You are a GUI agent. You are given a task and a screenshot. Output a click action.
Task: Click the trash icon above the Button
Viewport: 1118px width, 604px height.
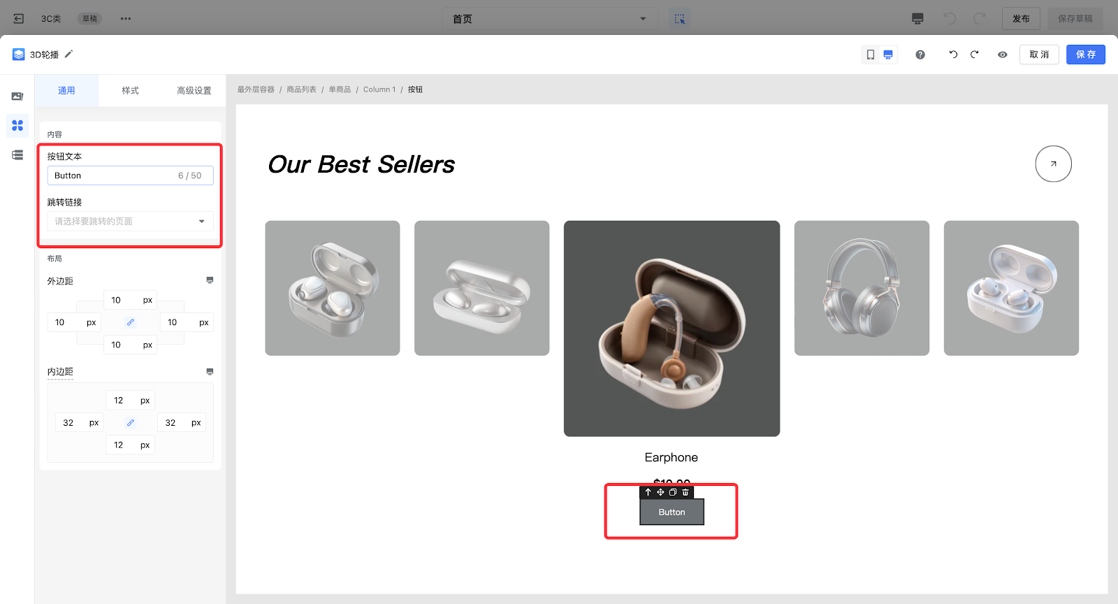click(x=685, y=492)
